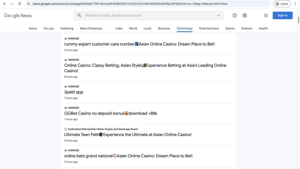Screen dimensions: 300x169
Task: Open the Settings gear icon
Action: click(x=245, y=16)
